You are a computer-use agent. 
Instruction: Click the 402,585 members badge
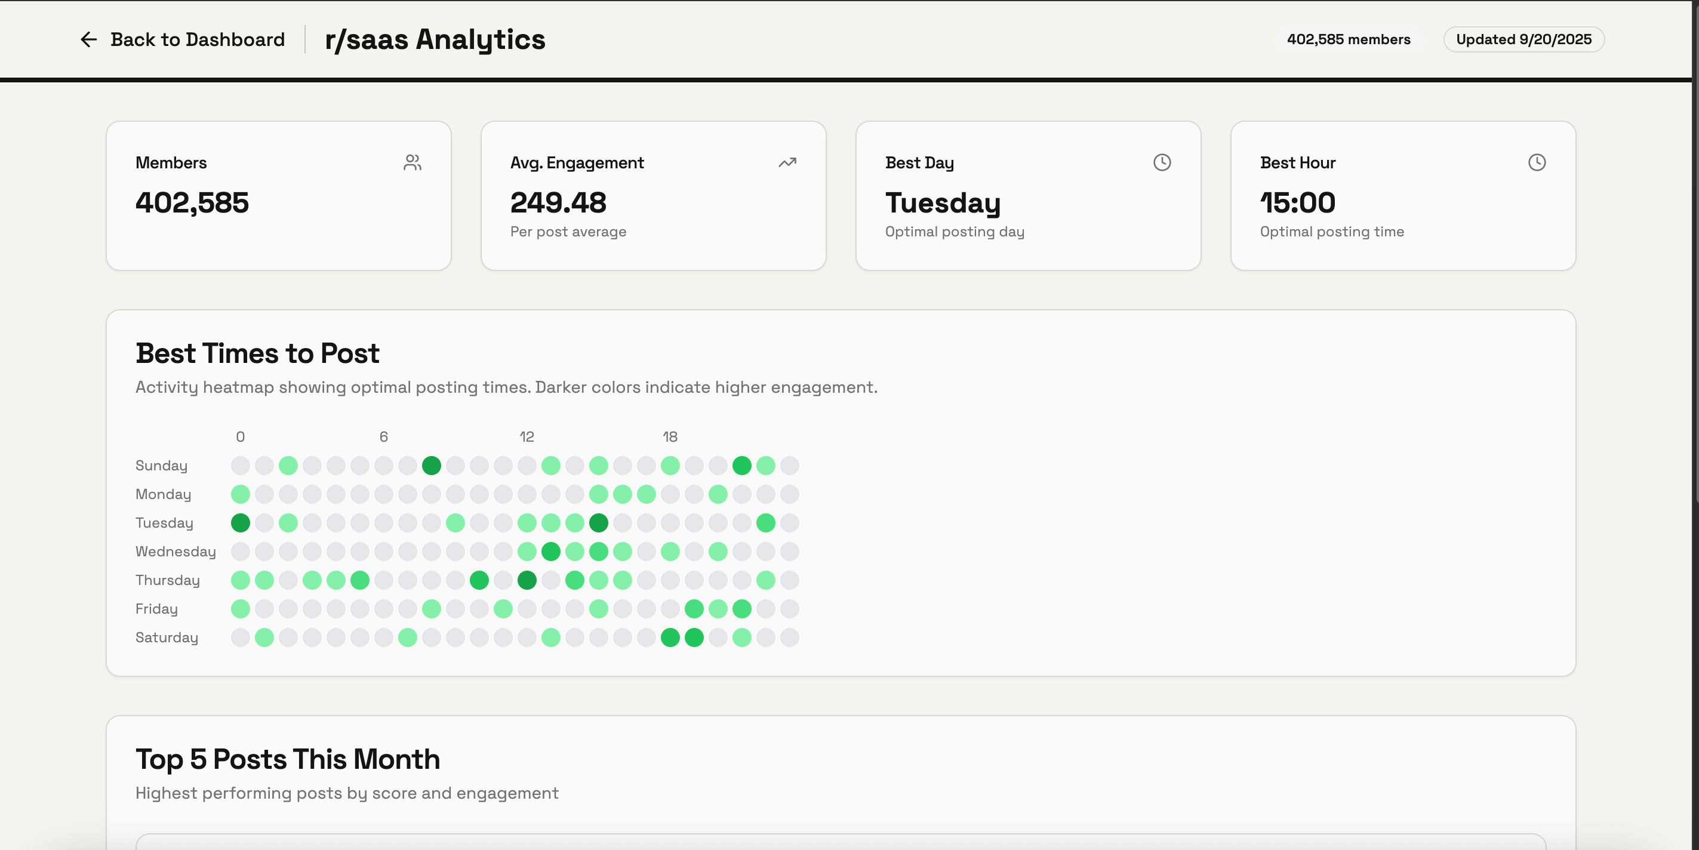tap(1348, 39)
